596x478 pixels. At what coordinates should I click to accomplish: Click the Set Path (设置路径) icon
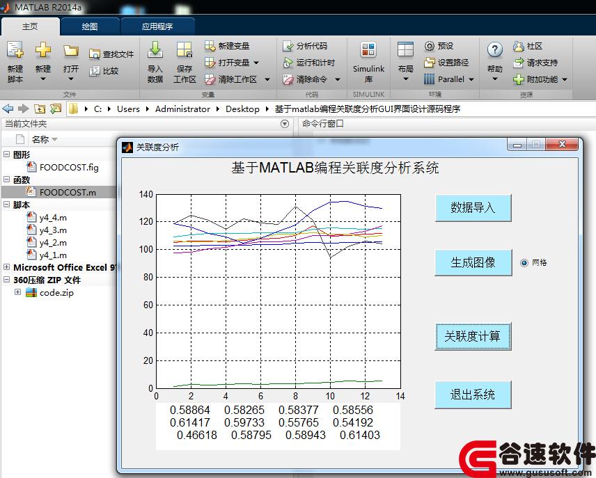(x=429, y=63)
